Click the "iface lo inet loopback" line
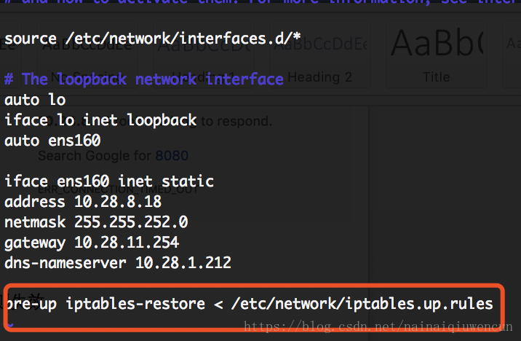 click(100, 119)
